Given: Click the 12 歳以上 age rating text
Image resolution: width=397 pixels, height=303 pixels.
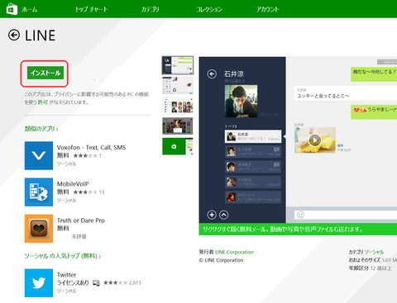Looking at the screenshot, I should pos(380,268).
